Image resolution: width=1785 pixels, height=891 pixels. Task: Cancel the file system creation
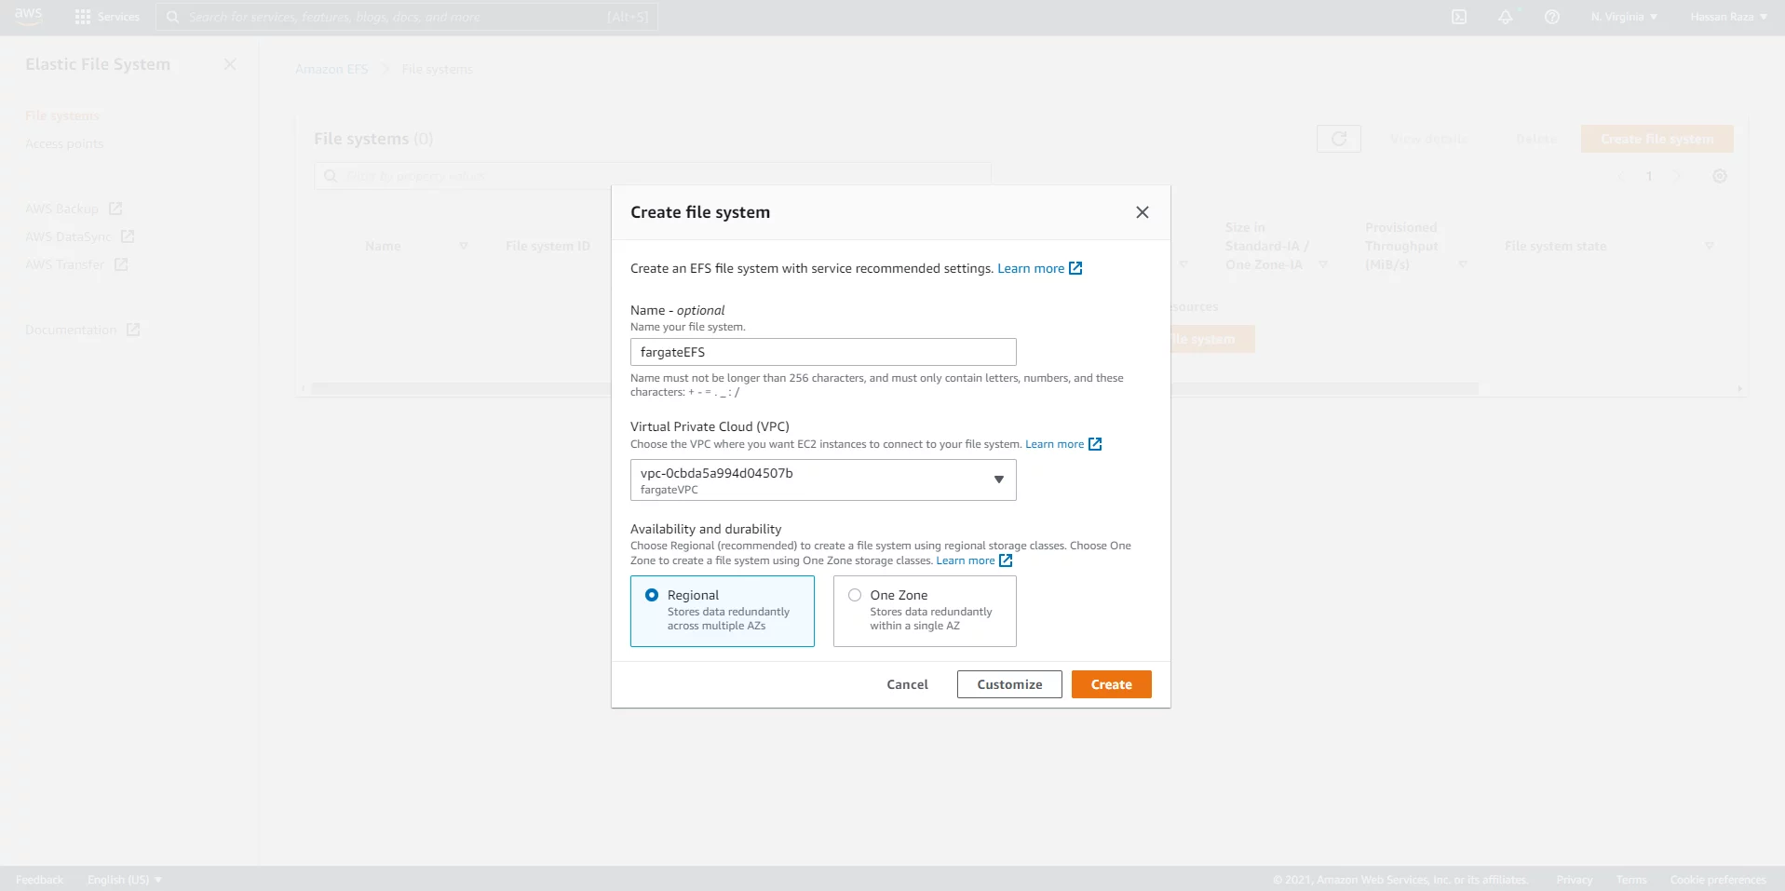click(x=907, y=684)
